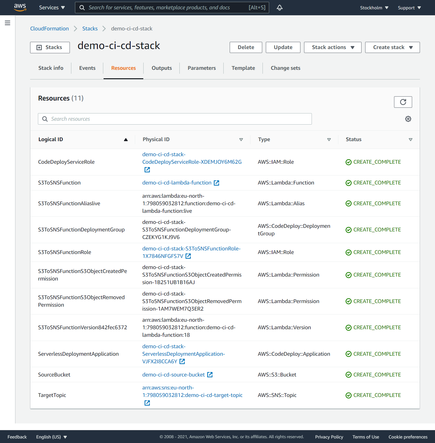435x443 pixels.
Task: Click the Delete stack button
Action: (x=246, y=47)
